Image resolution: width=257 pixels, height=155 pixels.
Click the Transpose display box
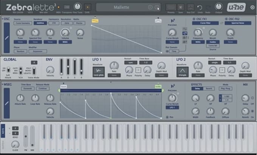(x=67, y=7)
